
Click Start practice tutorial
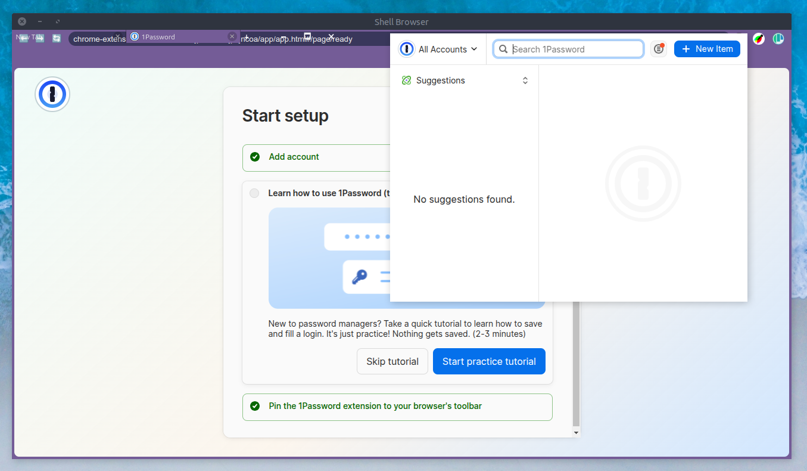coord(489,361)
